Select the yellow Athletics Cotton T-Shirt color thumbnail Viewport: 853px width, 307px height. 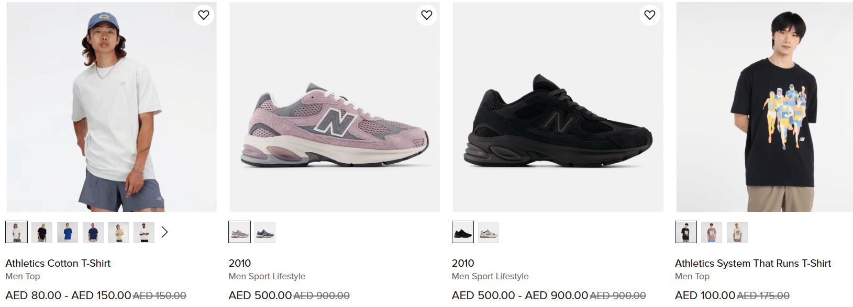pyautogui.click(x=118, y=232)
